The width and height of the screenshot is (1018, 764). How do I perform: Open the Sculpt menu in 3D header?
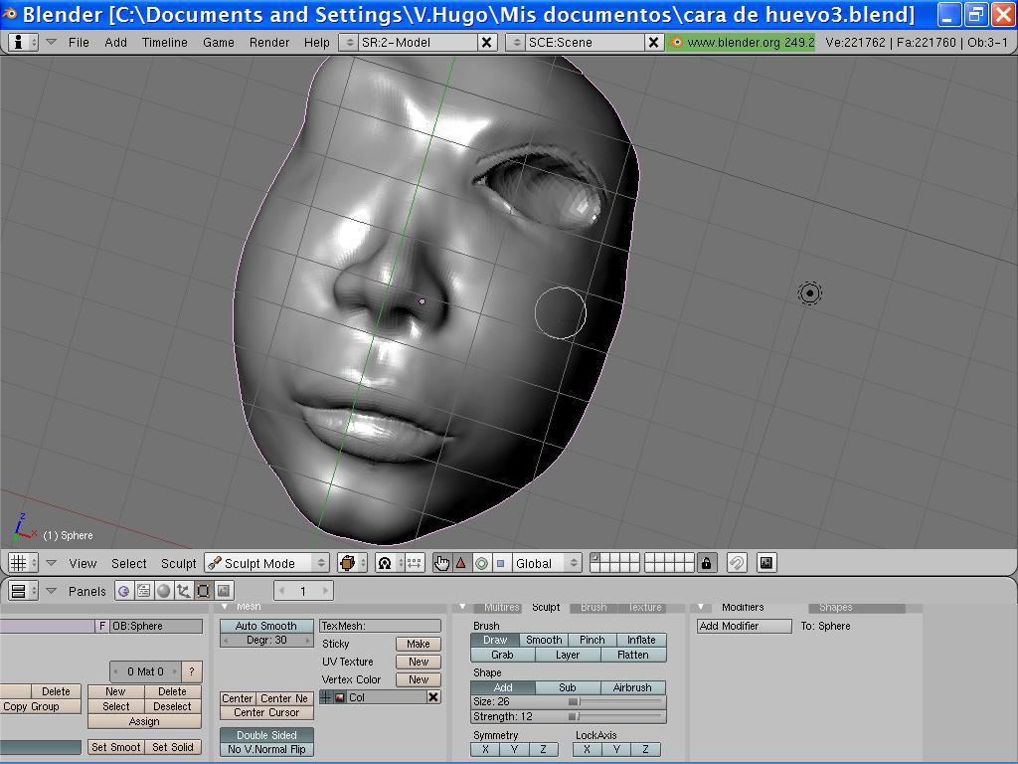point(179,563)
